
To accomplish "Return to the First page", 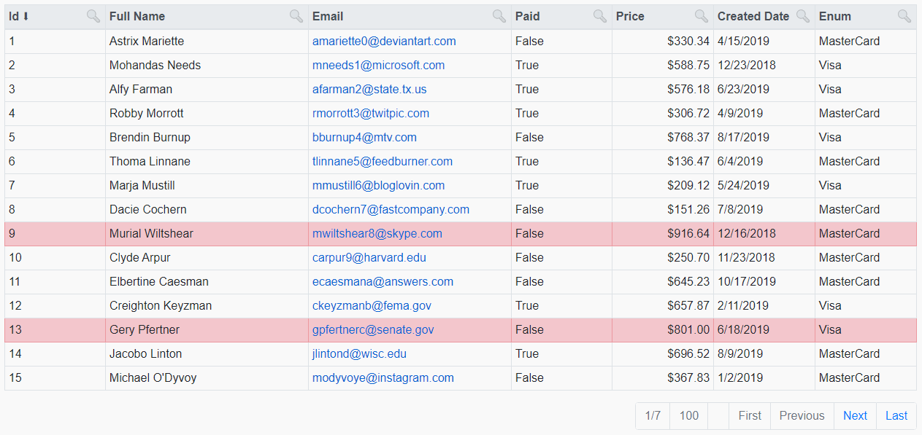I will (749, 415).
